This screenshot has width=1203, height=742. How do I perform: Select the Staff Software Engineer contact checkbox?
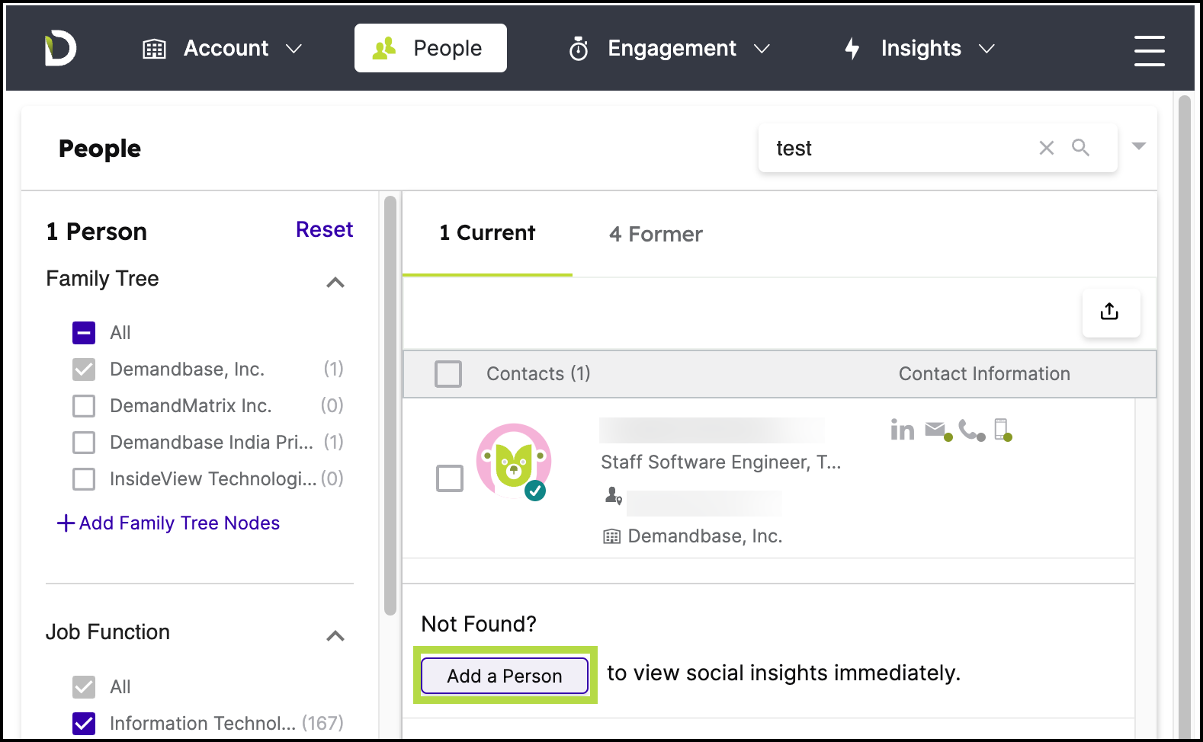coord(450,478)
